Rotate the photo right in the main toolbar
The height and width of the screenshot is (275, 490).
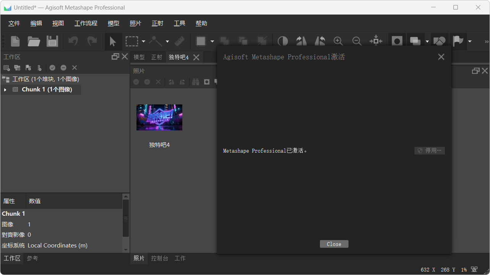[x=301, y=41]
